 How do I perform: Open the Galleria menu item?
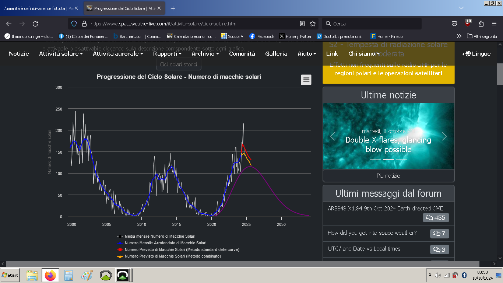[x=276, y=53]
